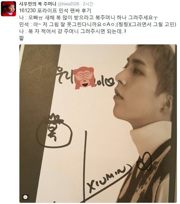This screenshot has height=204, width=180.
Task: Open display name 시우민의 복 주머니
Action: pyautogui.click(x=37, y=4)
